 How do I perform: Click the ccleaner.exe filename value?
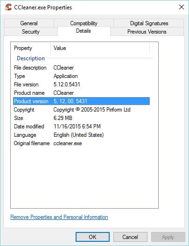(x=68, y=143)
